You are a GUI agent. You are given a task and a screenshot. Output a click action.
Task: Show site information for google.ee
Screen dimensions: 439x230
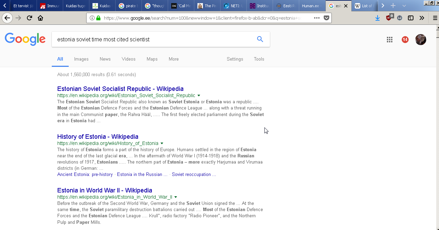pyautogui.click(x=92, y=18)
